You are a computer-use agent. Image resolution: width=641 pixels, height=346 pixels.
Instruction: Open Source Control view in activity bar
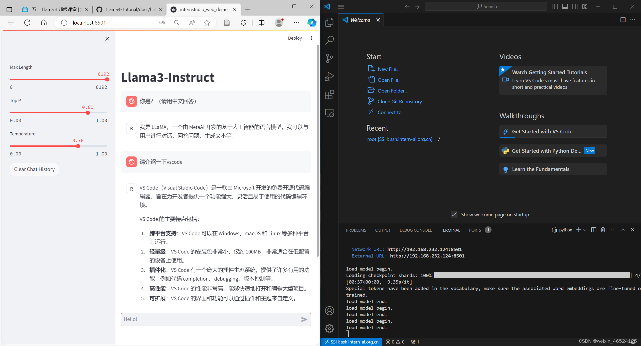pyautogui.click(x=329, y=58)
